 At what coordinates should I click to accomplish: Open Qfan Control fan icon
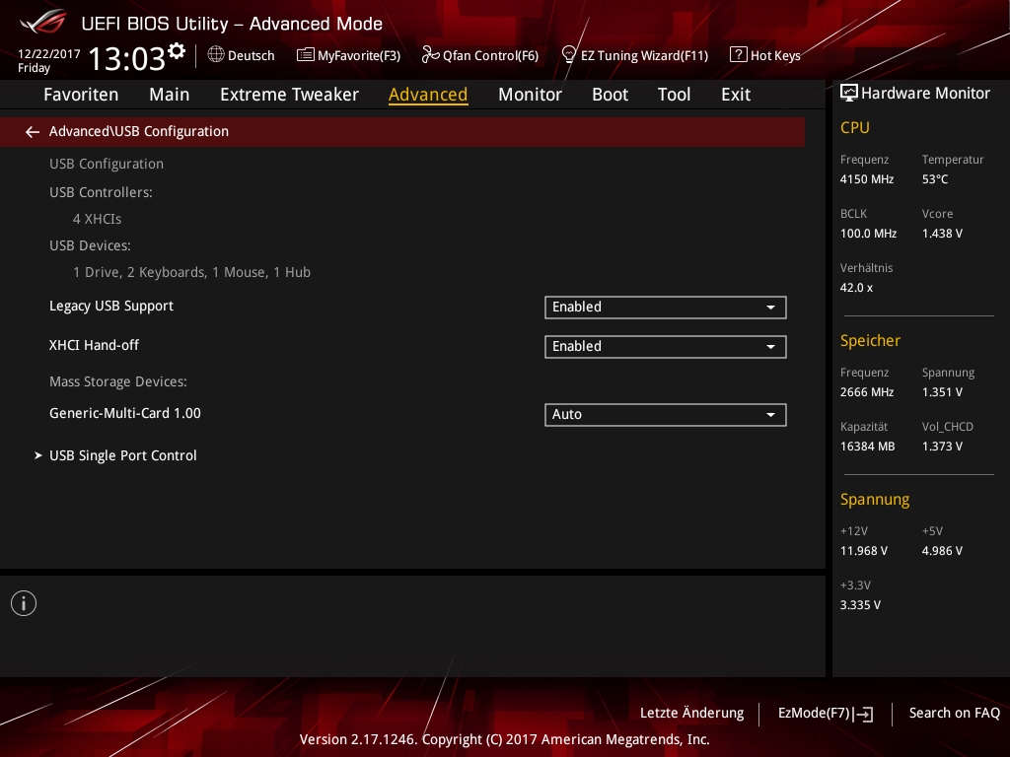tap(430, 55)
